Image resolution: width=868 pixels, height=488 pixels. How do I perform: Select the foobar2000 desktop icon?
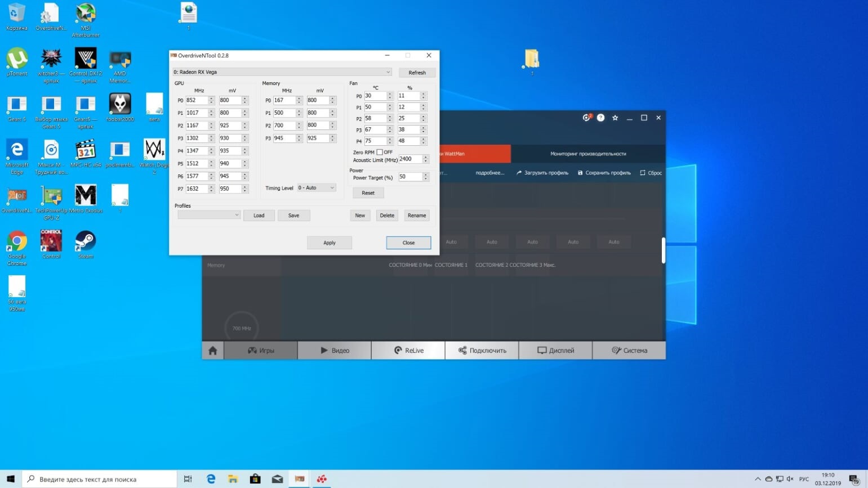pyautogui.click(x=120, y=108)
